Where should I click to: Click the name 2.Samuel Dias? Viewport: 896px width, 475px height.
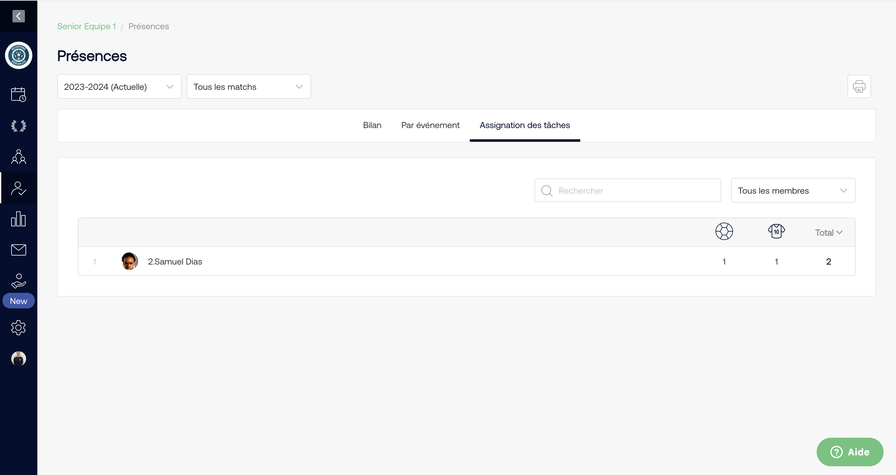pos(175,262)
